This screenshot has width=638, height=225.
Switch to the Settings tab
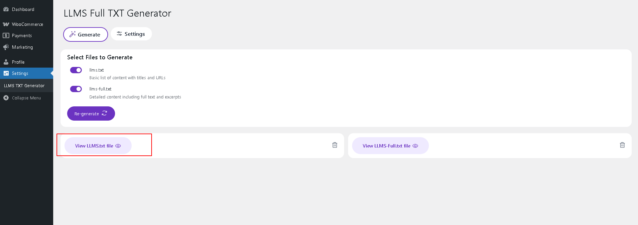click(x=131, y=34)
